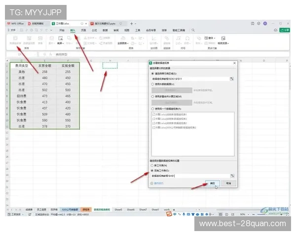
Task: Click the OK (确定) button in dialog
Action: [212, 183]
